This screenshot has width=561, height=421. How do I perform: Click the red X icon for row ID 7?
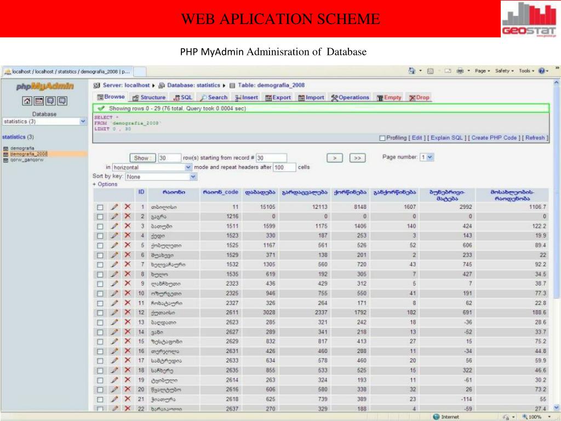point(127,264)
